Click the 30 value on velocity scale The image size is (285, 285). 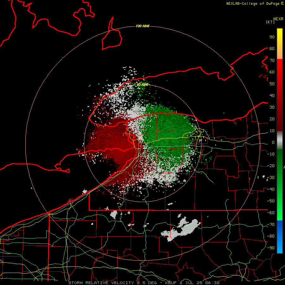point(272,107)
